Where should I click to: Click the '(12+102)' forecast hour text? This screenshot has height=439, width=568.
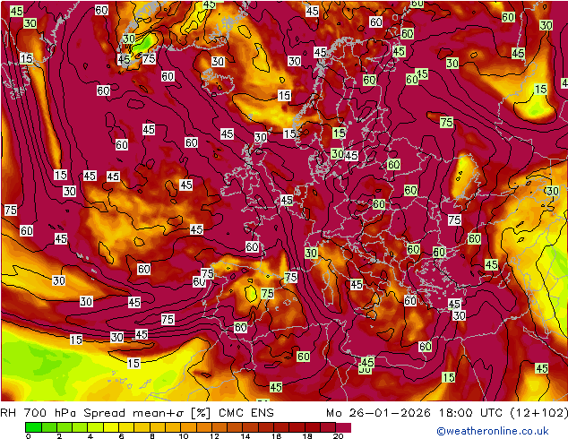coord(538,413)
